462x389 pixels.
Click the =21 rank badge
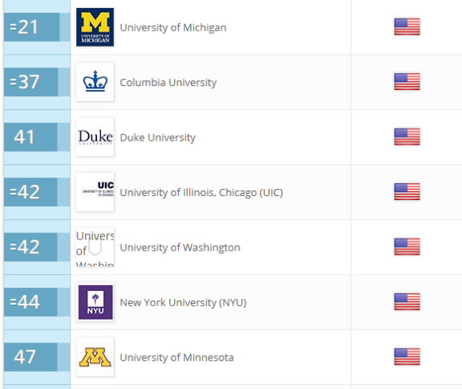coord(31,27)
